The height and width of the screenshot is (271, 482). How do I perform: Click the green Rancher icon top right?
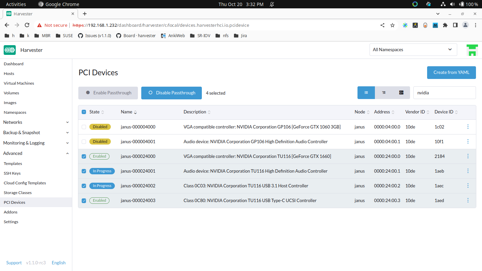pyautogui.click(x=472, y=50)
